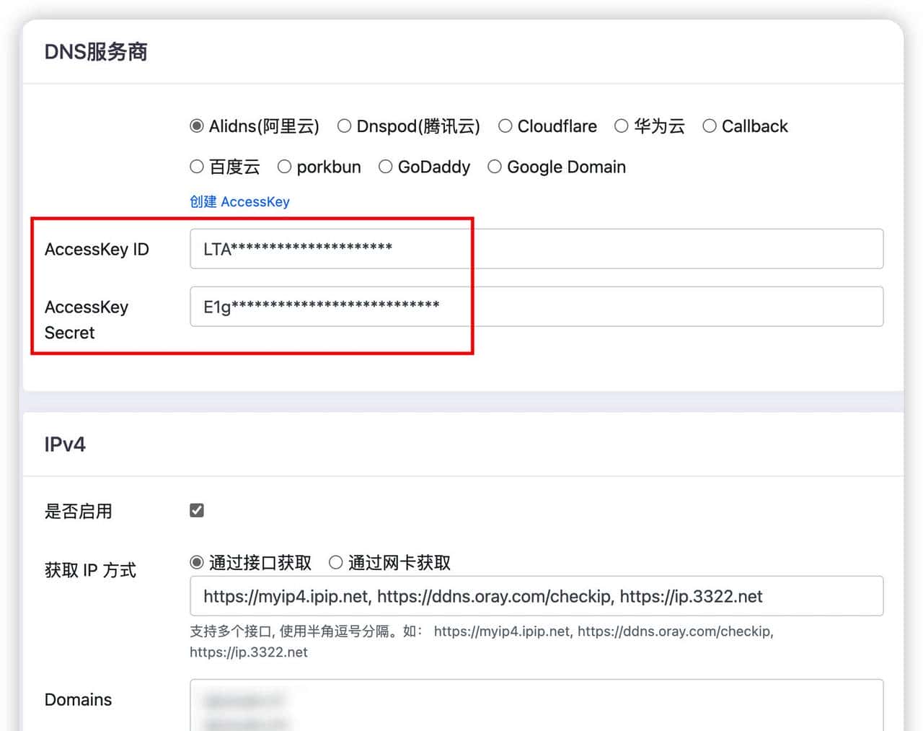Choose Google Domain as provider

point(495,167)
